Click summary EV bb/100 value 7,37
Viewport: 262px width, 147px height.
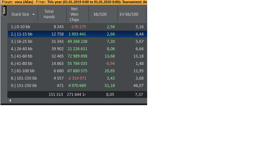(139, 94)
